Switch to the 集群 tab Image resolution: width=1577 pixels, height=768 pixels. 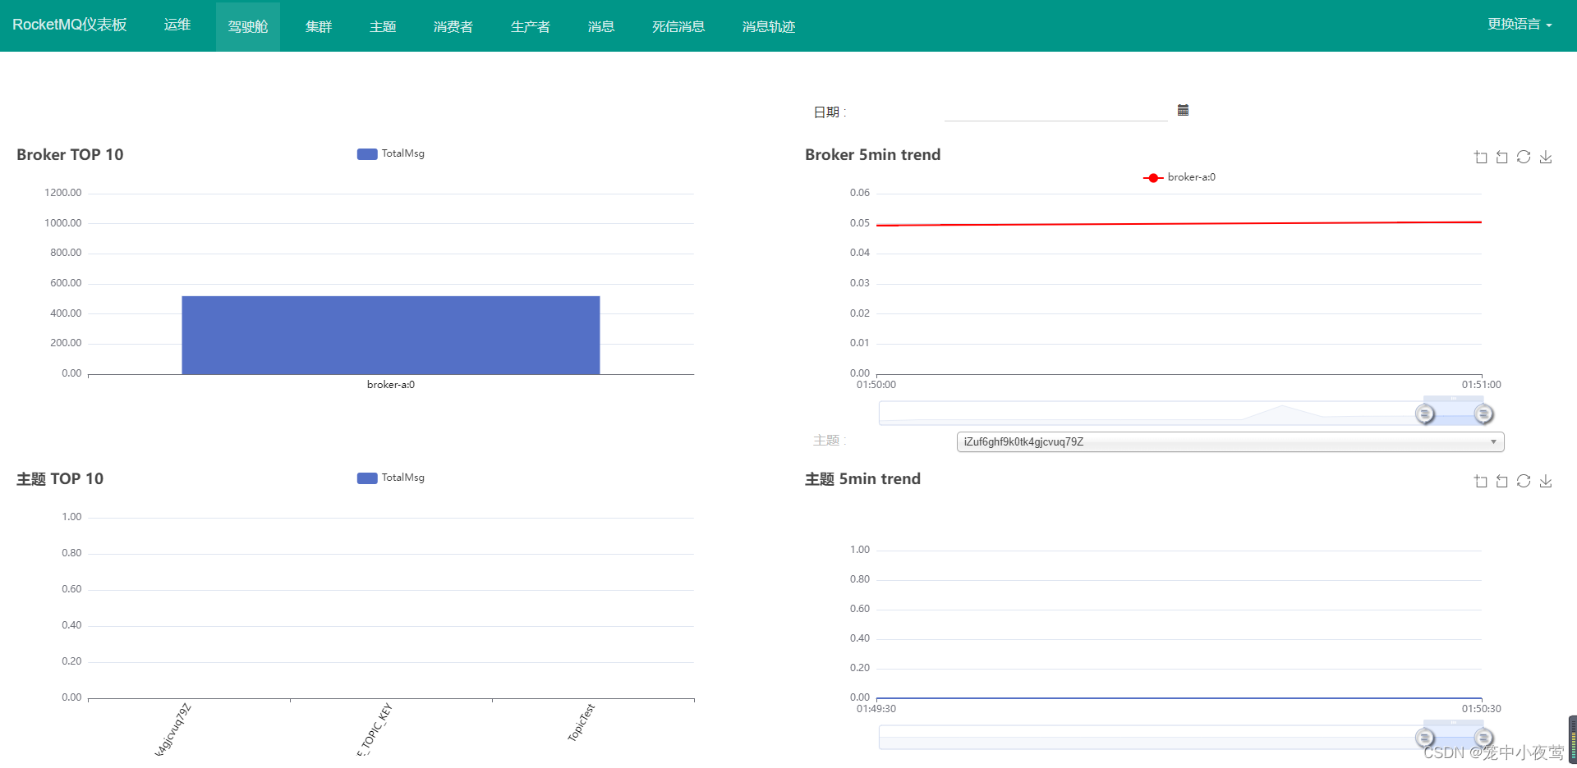(x=318, y=26)
